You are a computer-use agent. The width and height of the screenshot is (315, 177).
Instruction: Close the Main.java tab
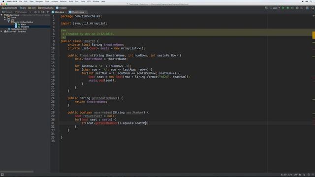click(65, 12)
